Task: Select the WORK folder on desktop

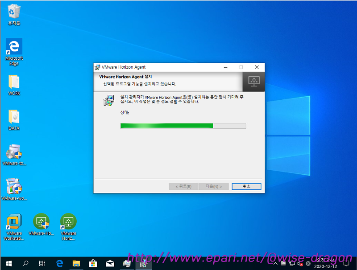Action: (x=14, y=85)
